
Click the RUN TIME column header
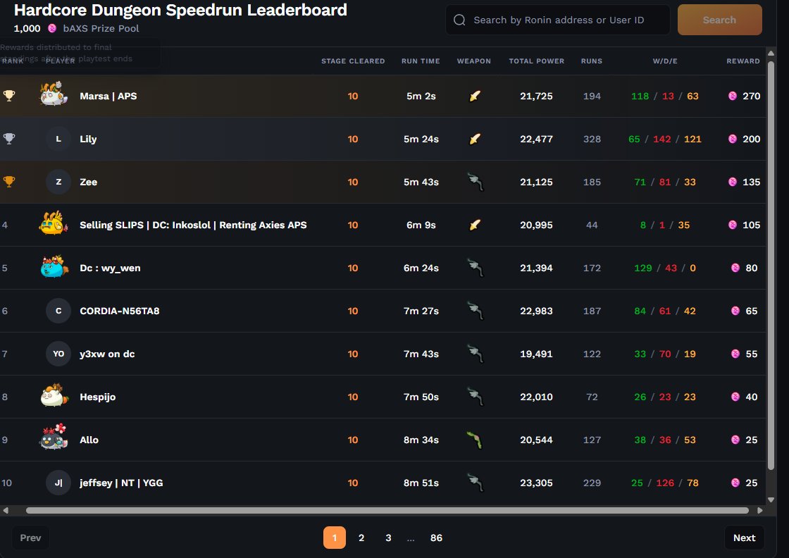(x=421, y=61)
